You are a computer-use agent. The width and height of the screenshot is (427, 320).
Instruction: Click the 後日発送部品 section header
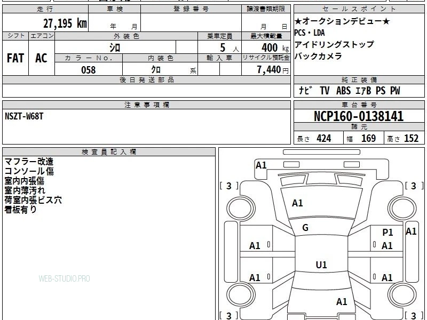click(x=146, y=79)
